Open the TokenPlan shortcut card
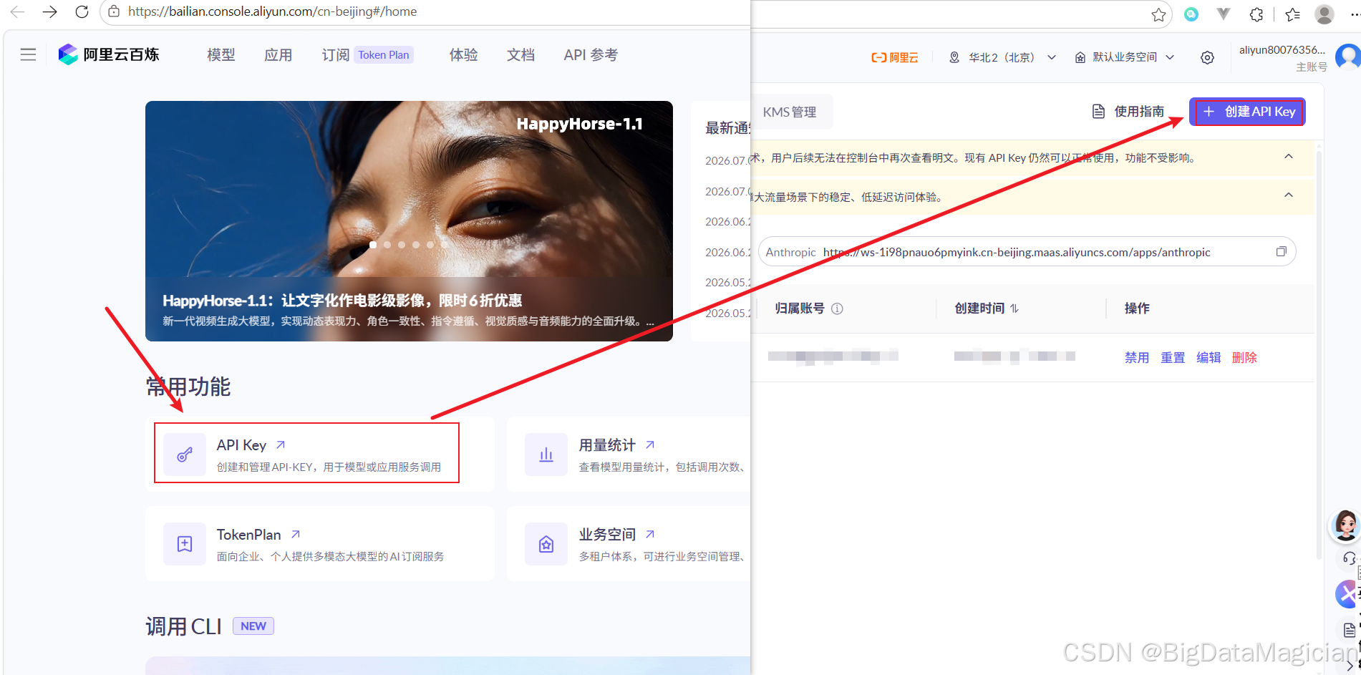The image size is (1361, 675). pos(320,544)
